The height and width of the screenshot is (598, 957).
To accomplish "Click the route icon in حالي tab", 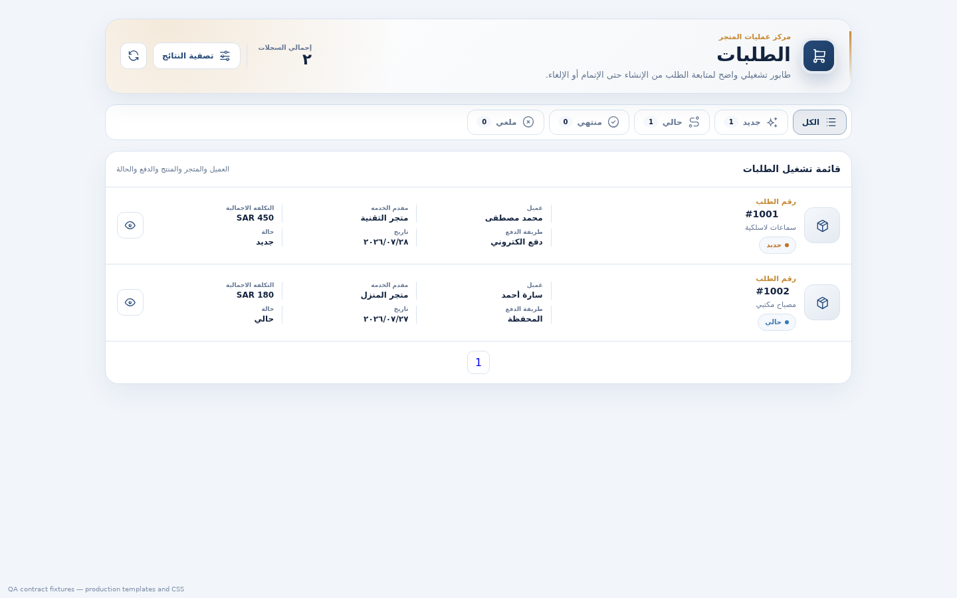I will point(694,122).
